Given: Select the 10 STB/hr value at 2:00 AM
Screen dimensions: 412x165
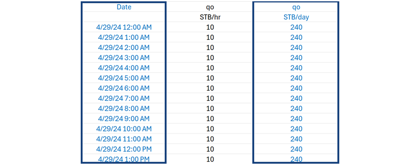Looking at the screenshot, I should pos(210,48).
